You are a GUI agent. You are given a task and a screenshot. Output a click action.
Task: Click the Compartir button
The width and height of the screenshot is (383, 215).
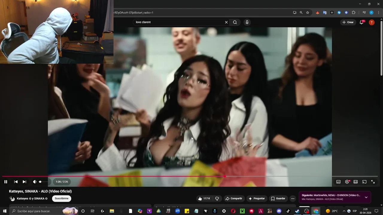click(x=234, y=199)
